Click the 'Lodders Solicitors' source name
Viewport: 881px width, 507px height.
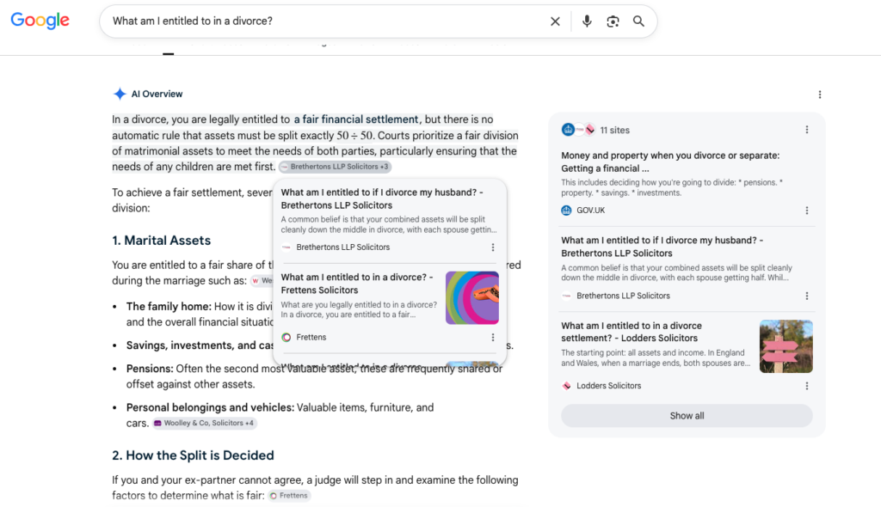tap(608, 386)
